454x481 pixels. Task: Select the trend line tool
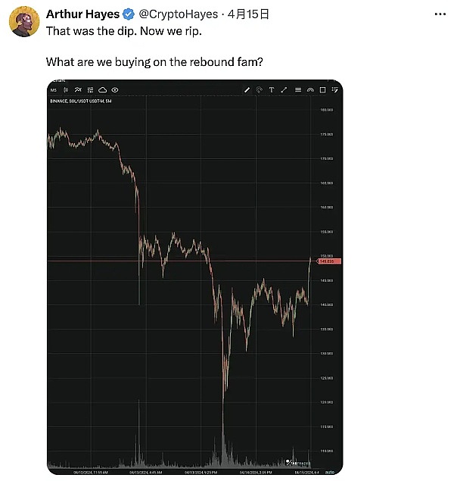coord(284,89)
